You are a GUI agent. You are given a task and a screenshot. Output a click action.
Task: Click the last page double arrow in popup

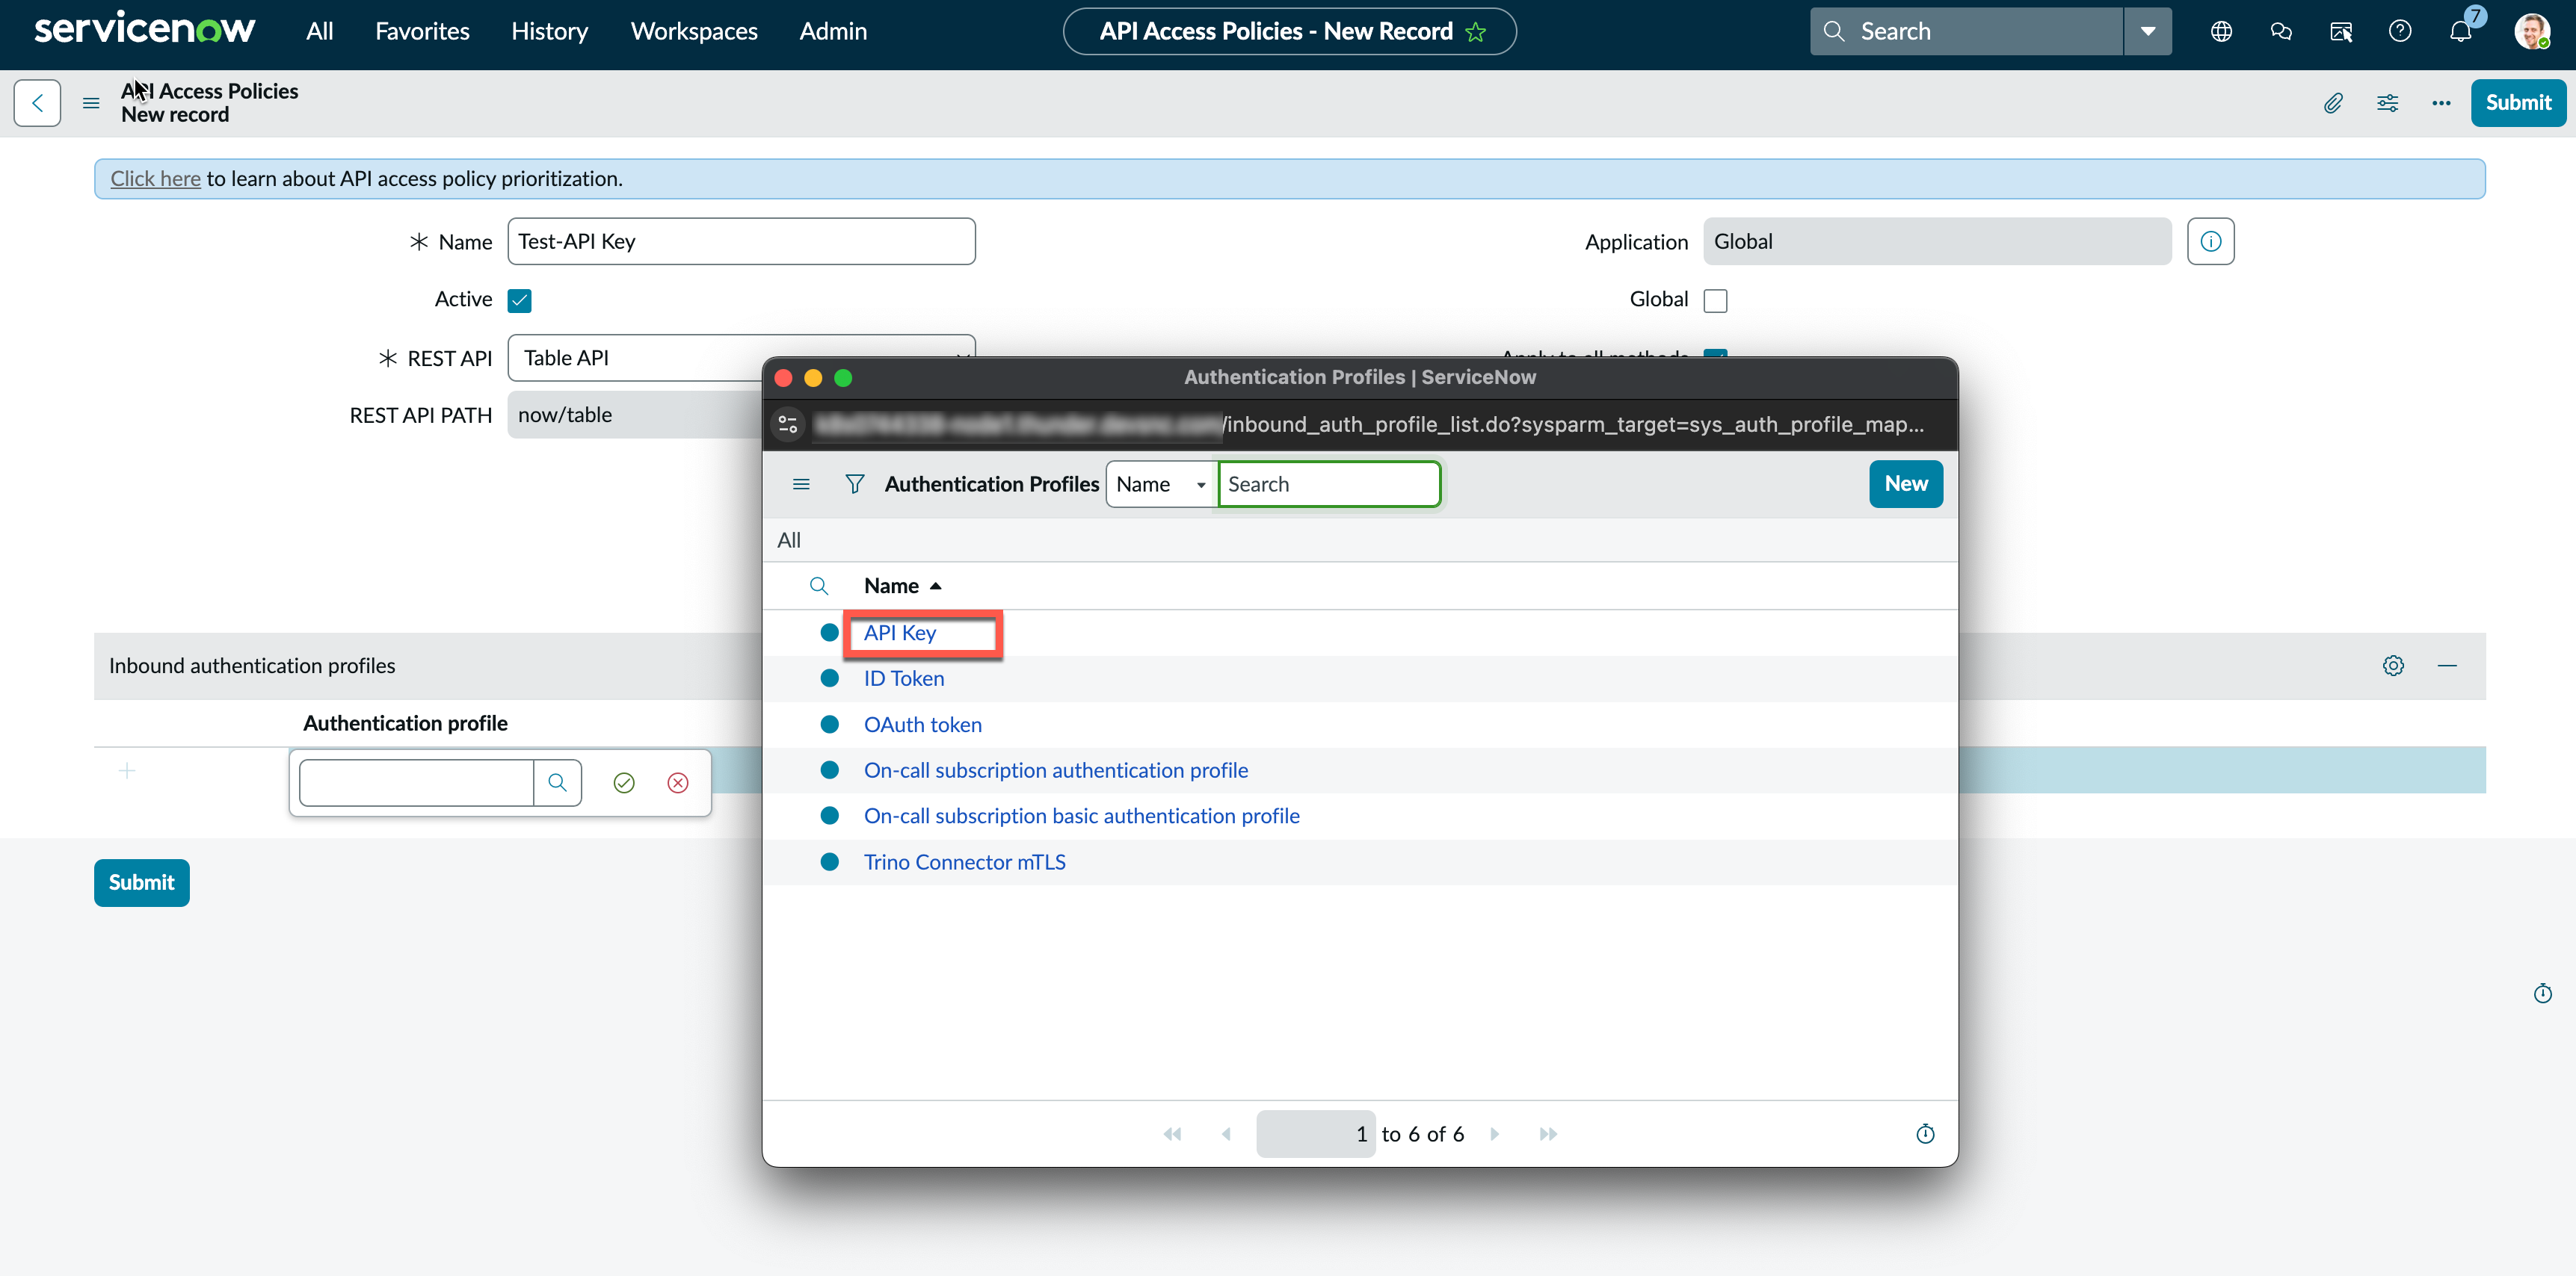click(x=1548, y=1134)
